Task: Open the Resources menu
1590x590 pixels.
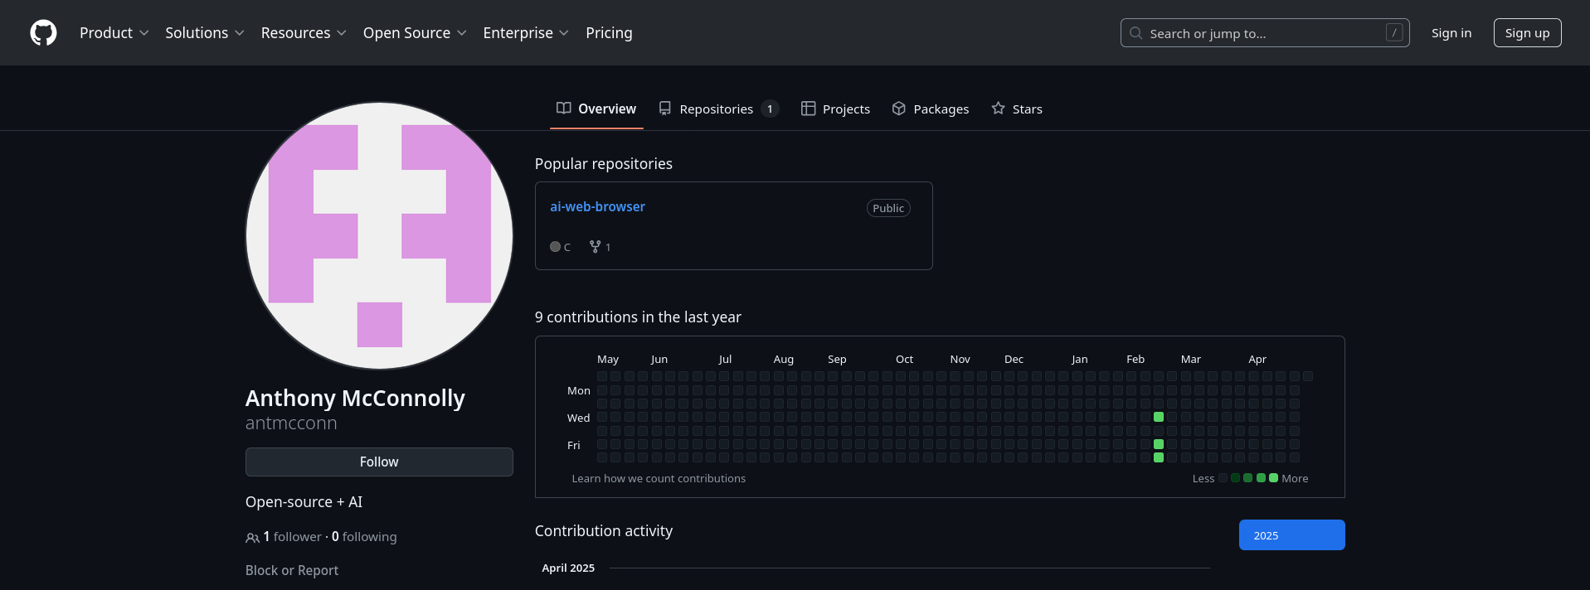Action: 303,33
